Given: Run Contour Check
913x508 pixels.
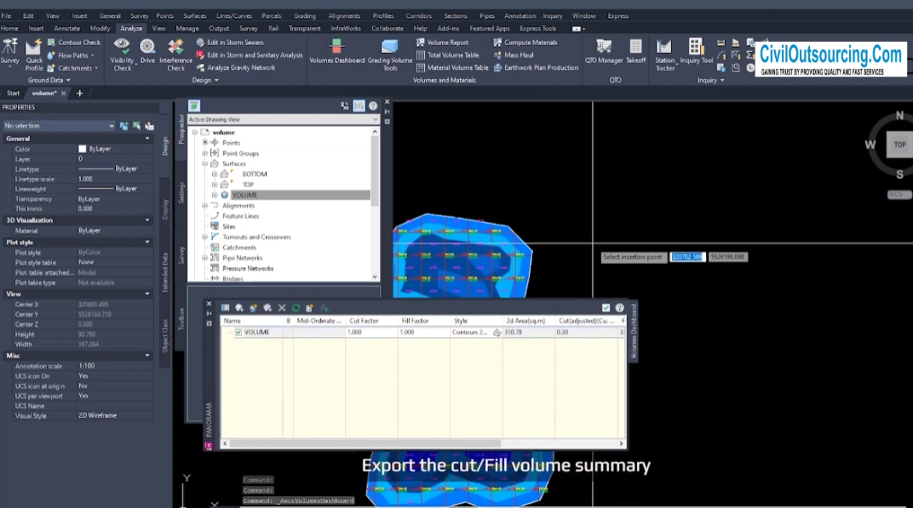Looking at the screenshot, I should coord(74,43).
